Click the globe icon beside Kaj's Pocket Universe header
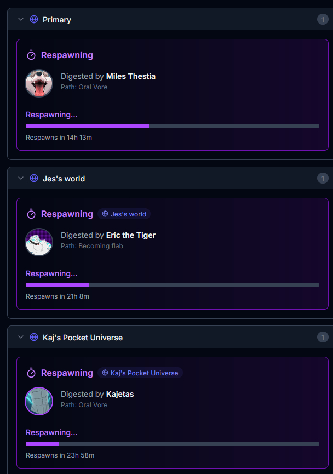Viewport: 333px width, 474px height. (x=34, y=338)
